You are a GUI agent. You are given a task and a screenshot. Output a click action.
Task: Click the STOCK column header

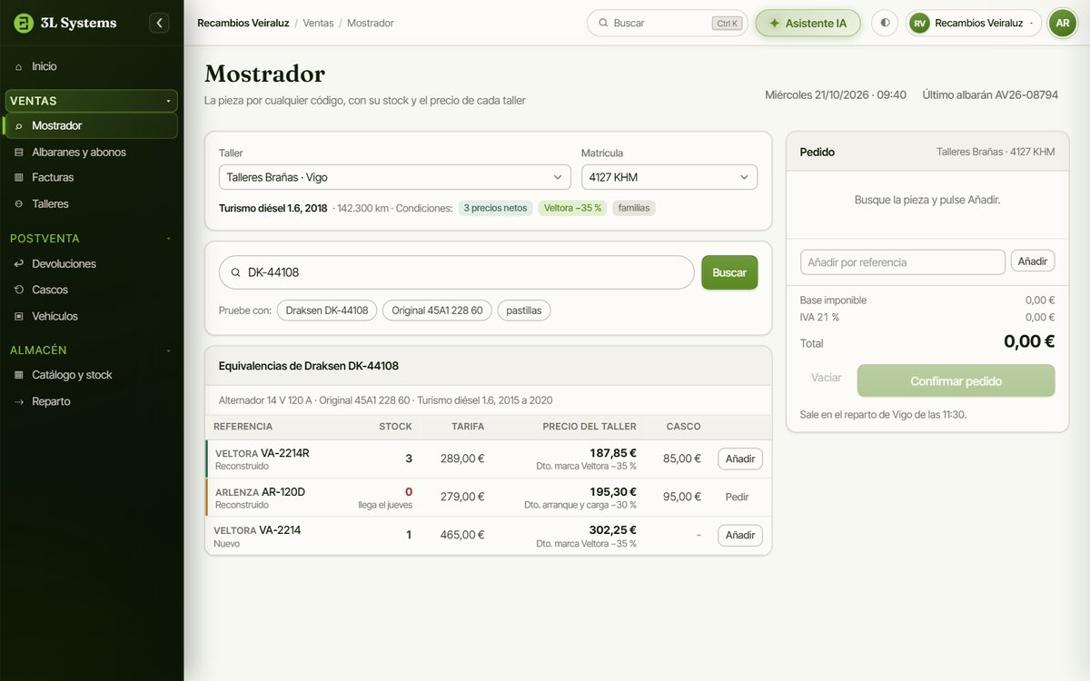pyautogui.click(x=395, y=427)
